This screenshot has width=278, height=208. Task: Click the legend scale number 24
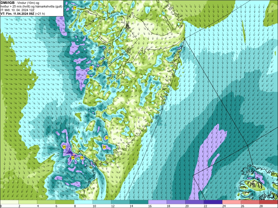pyautogui.click(x=224, y=206)
